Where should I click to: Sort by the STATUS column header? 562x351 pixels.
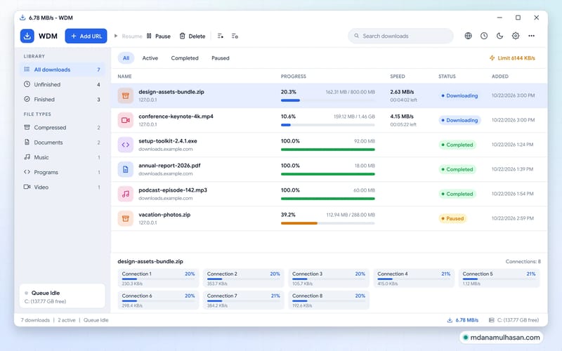[x=447, y=77]
